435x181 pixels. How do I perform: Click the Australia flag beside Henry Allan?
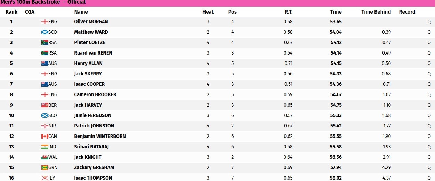pyautogui.click(x=45, y=63)
